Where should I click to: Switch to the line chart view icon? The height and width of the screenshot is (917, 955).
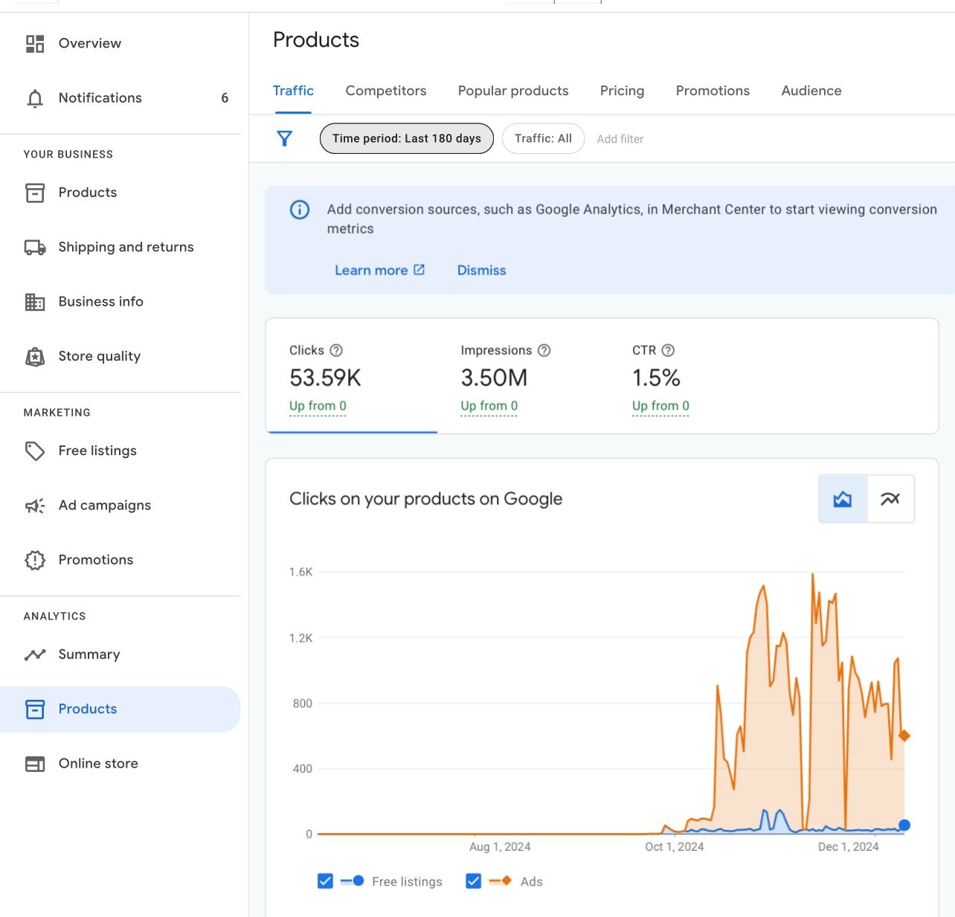tap(890, 499)
